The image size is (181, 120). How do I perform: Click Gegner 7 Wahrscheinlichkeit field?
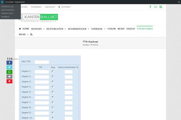click(x=68, y=103)
